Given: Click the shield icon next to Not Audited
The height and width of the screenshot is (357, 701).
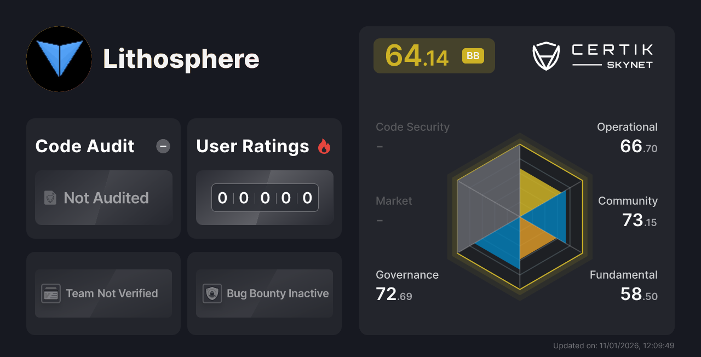Looking at the screenshot, I should coord(49,198).
